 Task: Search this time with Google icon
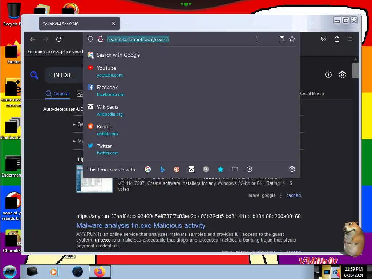point(148,169)
